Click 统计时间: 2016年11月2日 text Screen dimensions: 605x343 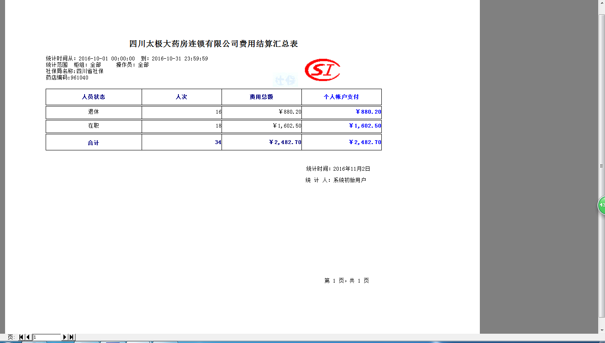pos(338,169)
